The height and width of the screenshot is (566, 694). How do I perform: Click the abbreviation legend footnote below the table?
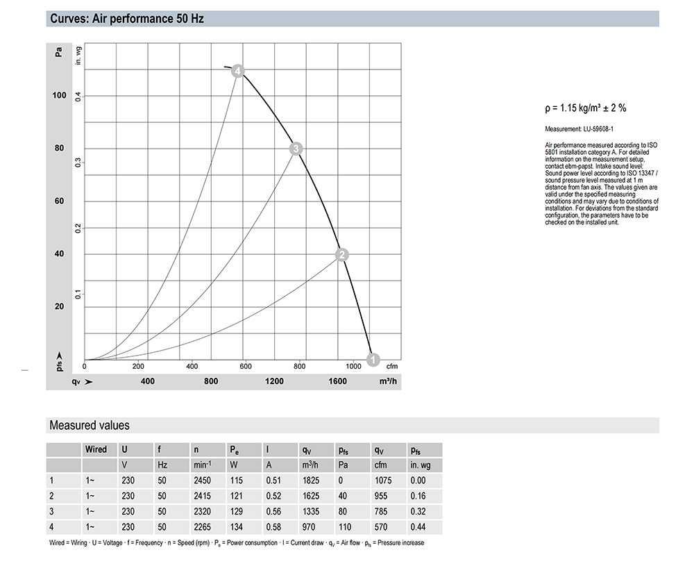tap(235, 542)
